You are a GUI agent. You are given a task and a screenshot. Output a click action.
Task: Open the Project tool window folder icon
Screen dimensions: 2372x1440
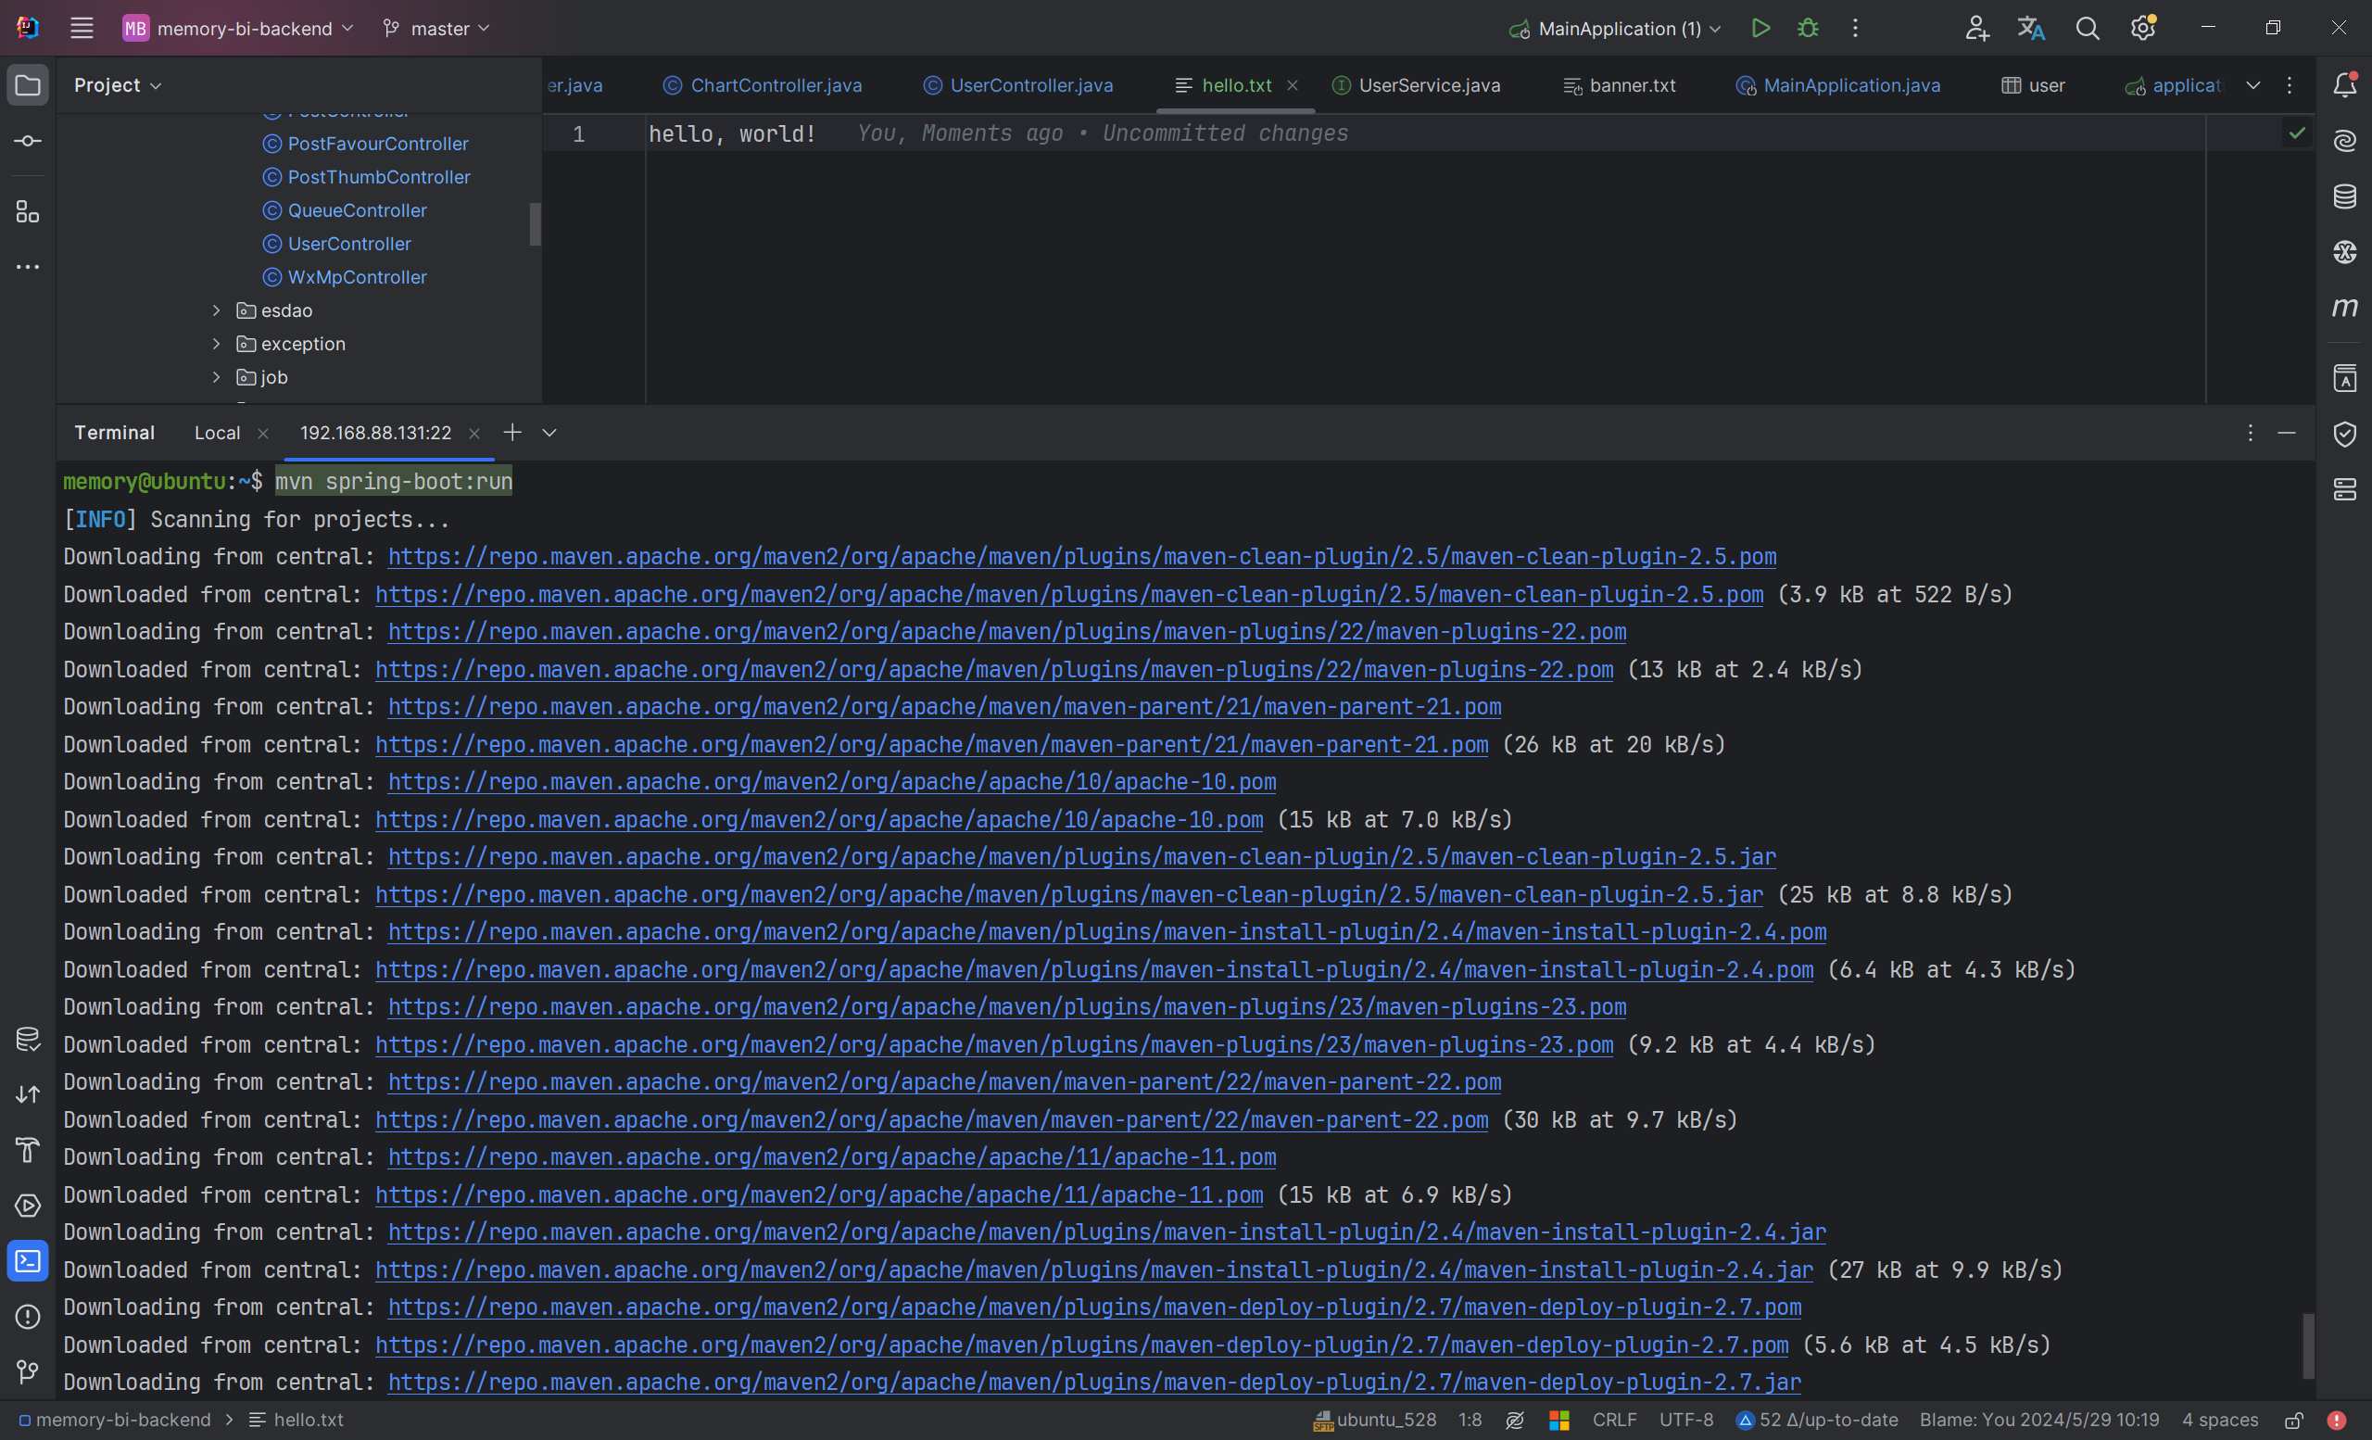tap(28, 85)
